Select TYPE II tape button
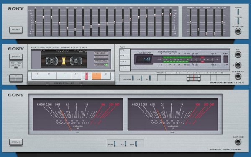Screen dimensions: 251x157 (x=125, y=57)
